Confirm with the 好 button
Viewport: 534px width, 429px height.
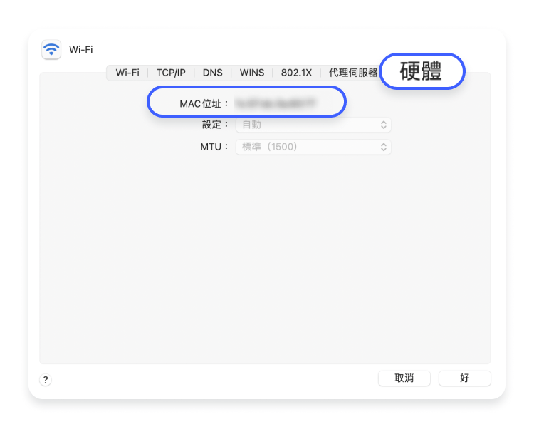pos(465,378)
